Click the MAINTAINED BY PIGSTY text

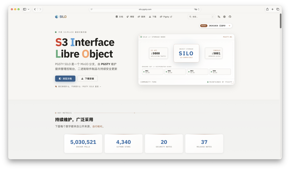pyautogui.click(x=221, y=82)
